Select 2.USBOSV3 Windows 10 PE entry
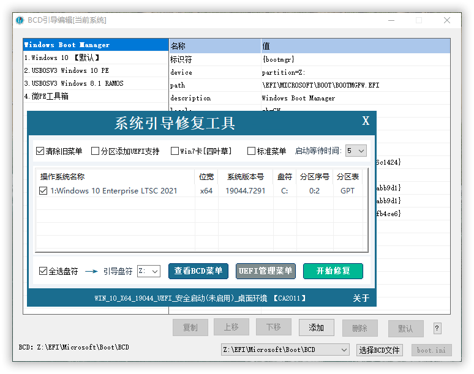This screenshot has height=374, width=474. click(x=96, y=70)
